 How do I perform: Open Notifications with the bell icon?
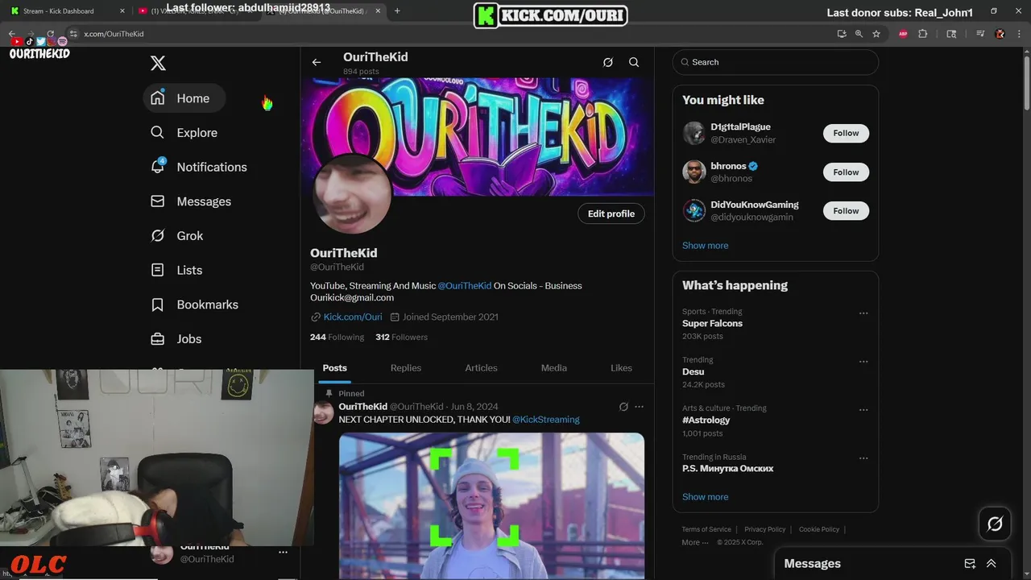pos(198,167)
